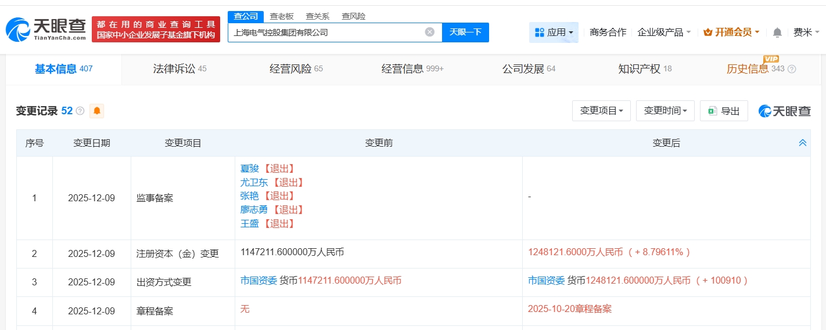
Task: Switch to the 知识产权 tab
Action: 645,69
